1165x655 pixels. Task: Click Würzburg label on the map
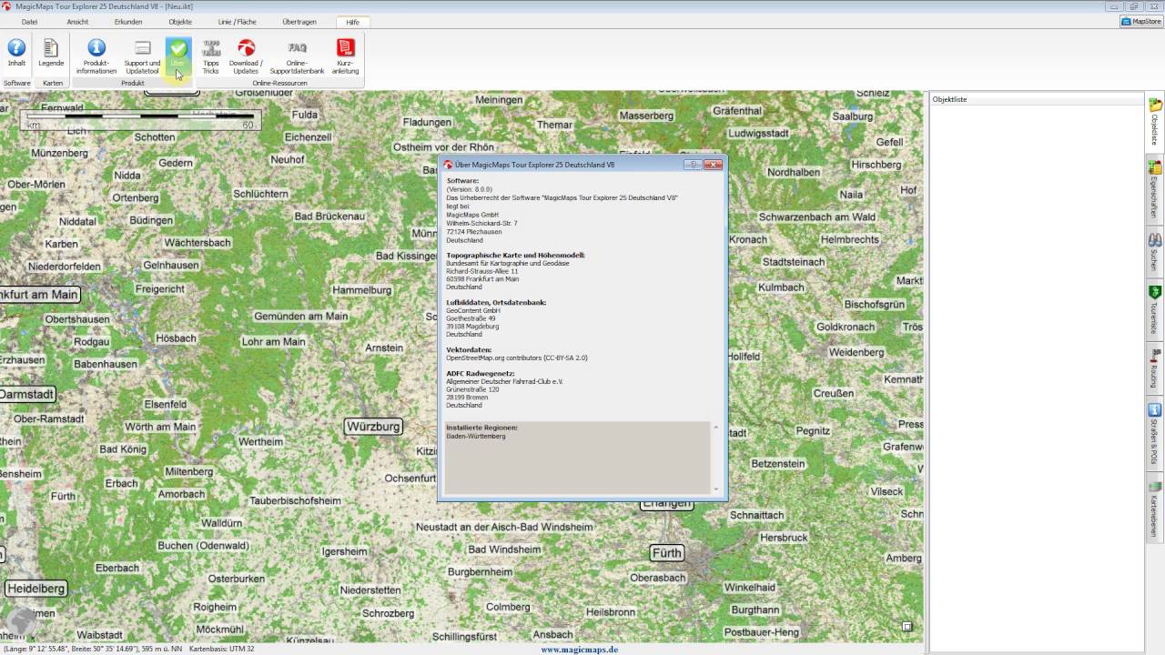coord(373,426)
